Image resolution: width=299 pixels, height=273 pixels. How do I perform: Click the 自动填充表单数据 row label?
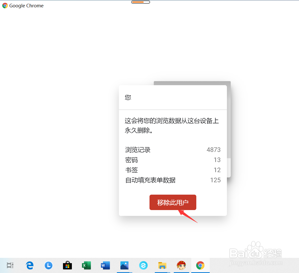point(150,180)
